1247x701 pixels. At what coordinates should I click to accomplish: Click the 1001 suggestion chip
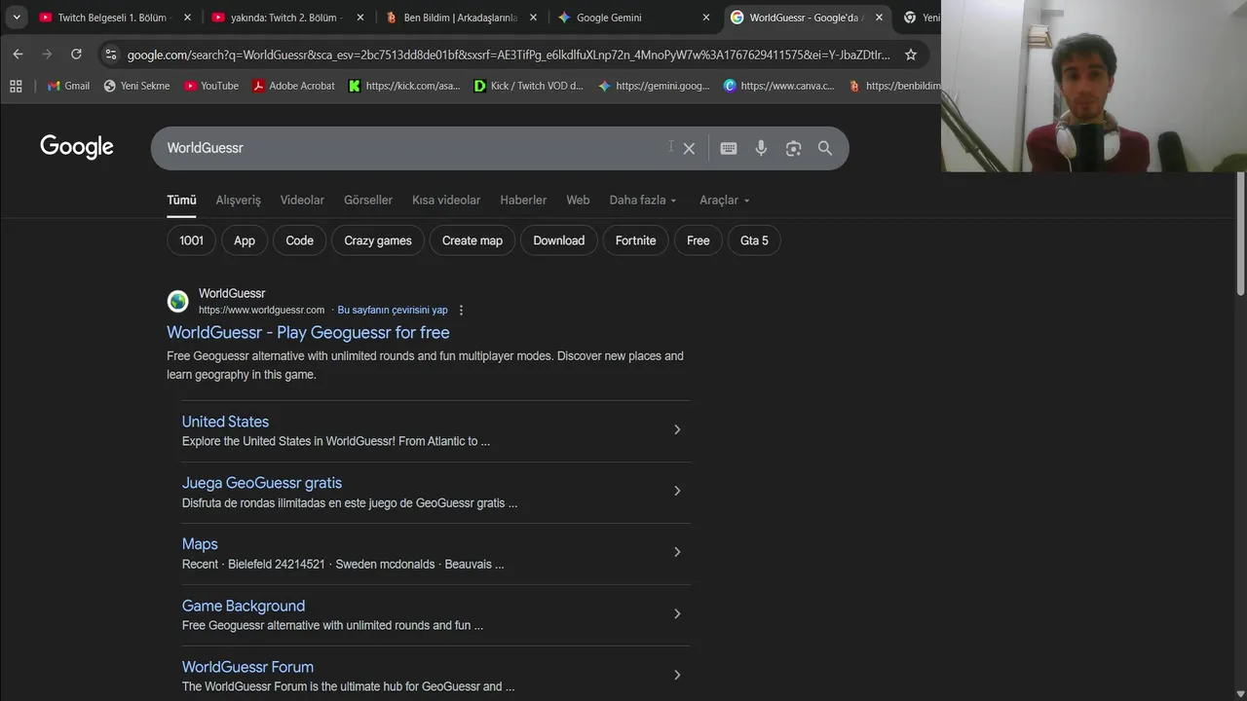click(191, 240)
